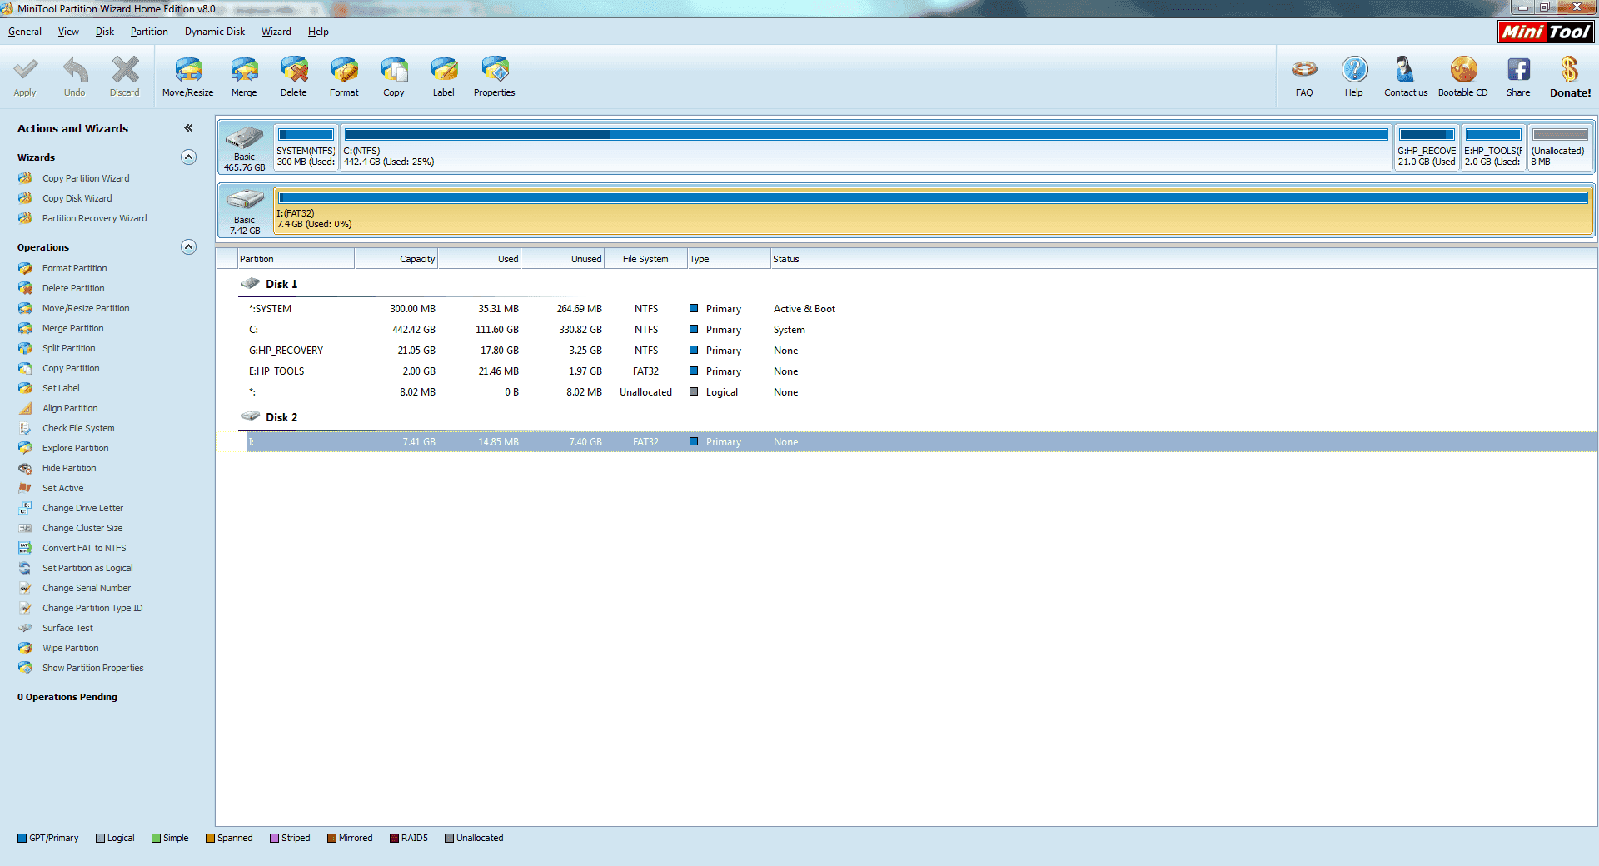This screenshot has width=1599, height=866.
Task: Start the Copy Partition Wizard
Action: tap(86, 178)
